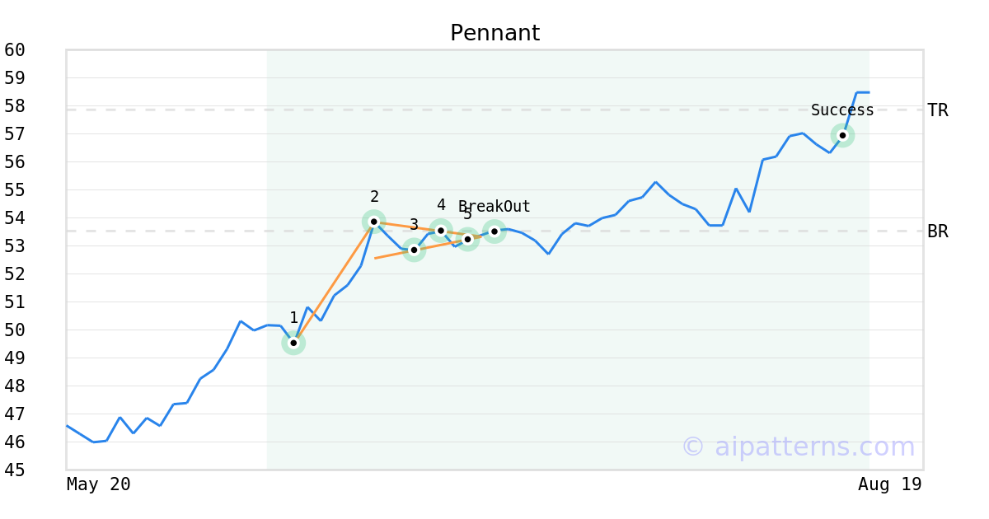Click the May 20 date label

point(99,484)
